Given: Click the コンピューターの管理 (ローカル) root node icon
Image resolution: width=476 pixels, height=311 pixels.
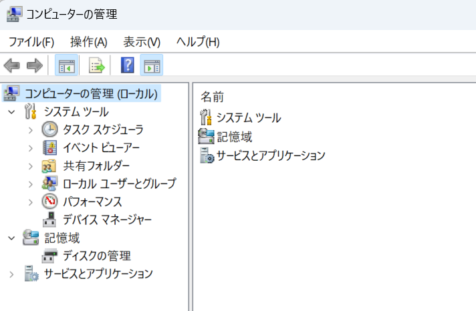Looking at the screenshot, I should point(11,93).
